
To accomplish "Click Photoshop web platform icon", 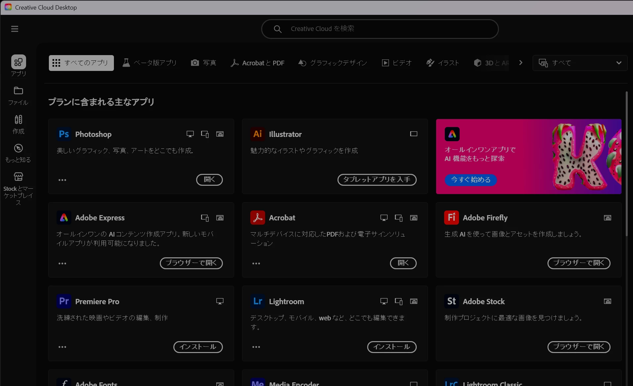I will coord(220,134).
